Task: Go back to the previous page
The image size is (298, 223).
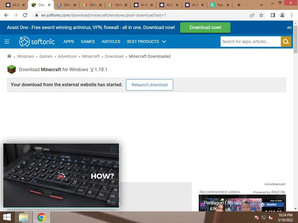Action: coord(6,15)
